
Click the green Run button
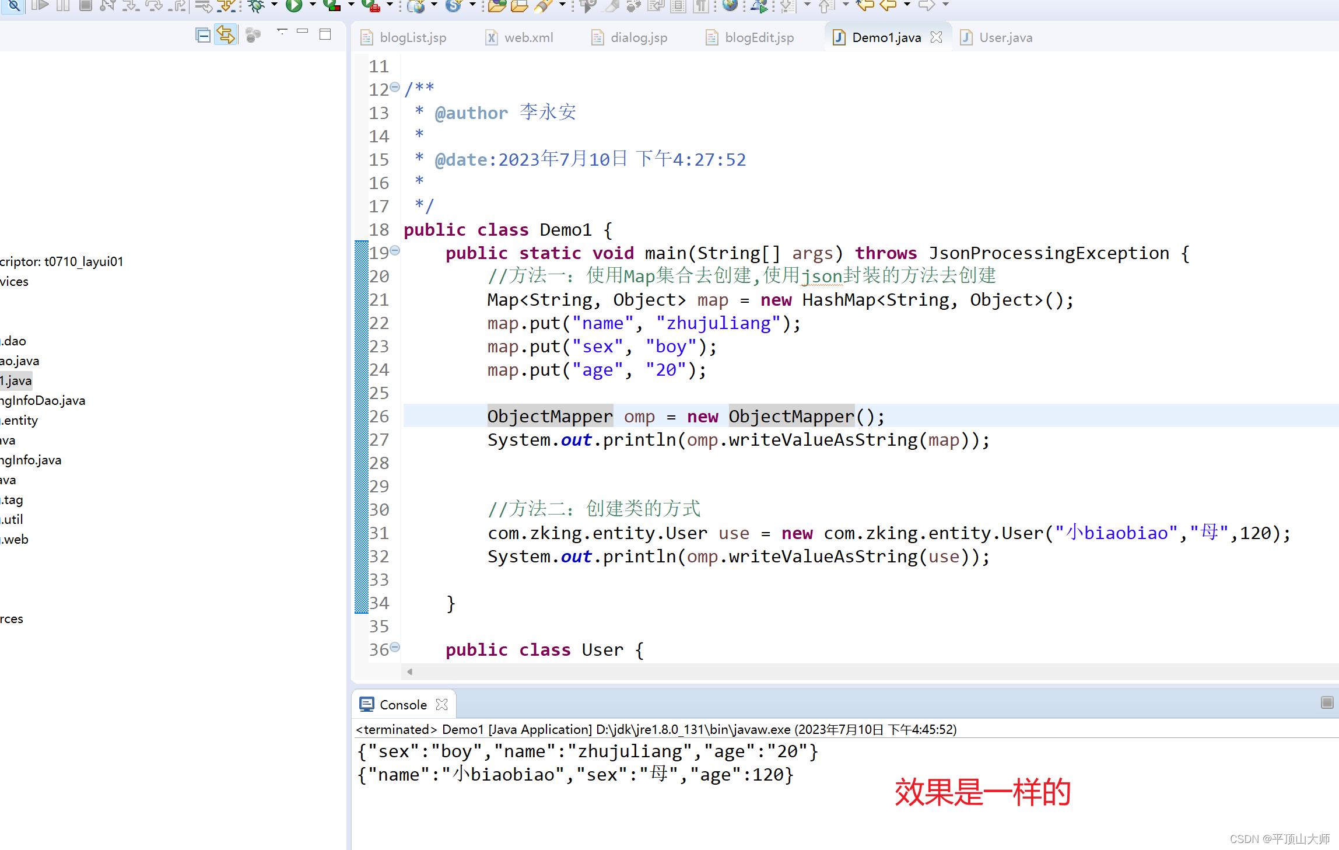point(294,6)
